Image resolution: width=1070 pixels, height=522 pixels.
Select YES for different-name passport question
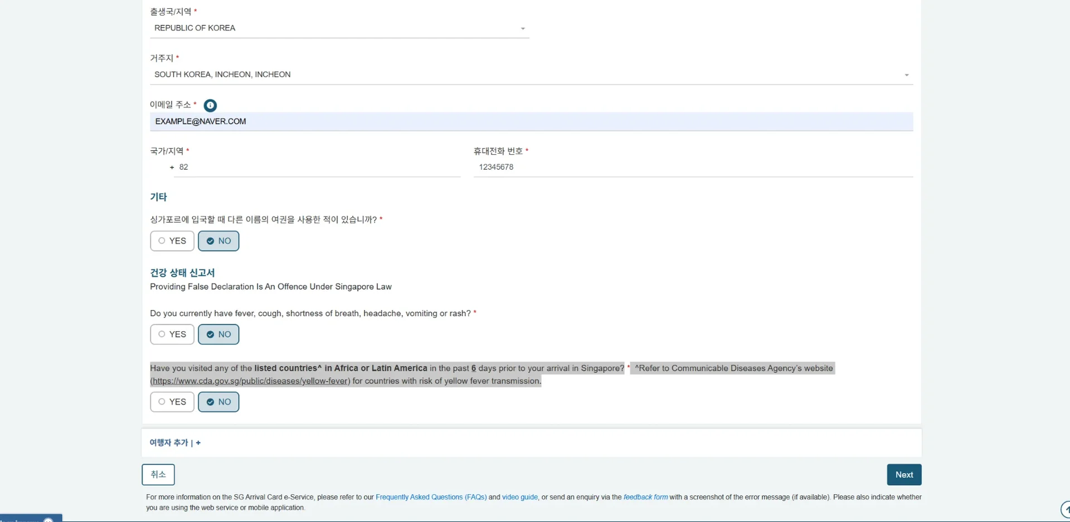[172, 241]
